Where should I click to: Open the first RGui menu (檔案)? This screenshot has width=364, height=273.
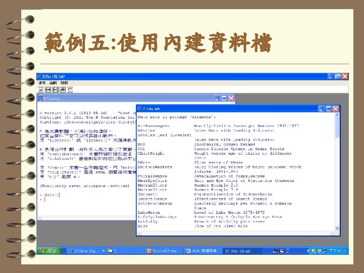(42, 83)
